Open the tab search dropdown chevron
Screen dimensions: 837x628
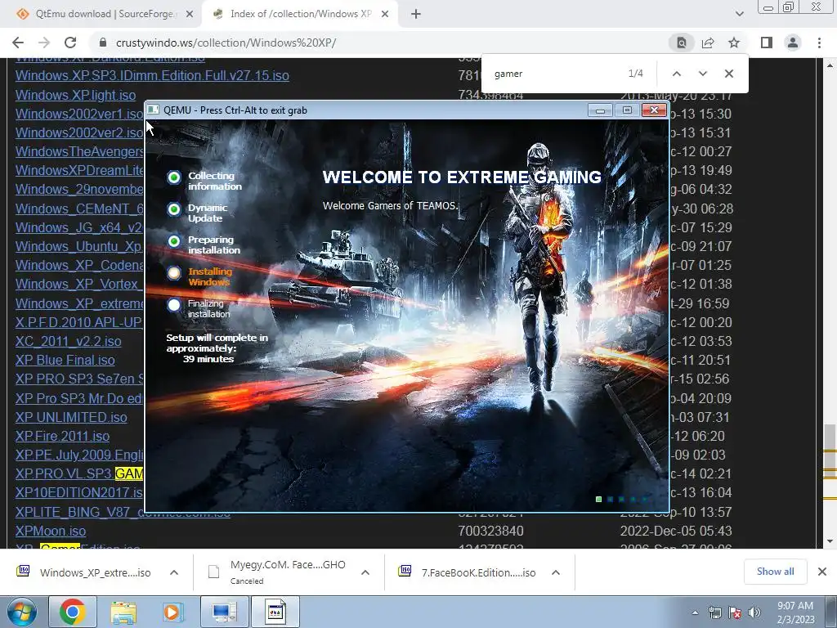[x=739, y=15]
